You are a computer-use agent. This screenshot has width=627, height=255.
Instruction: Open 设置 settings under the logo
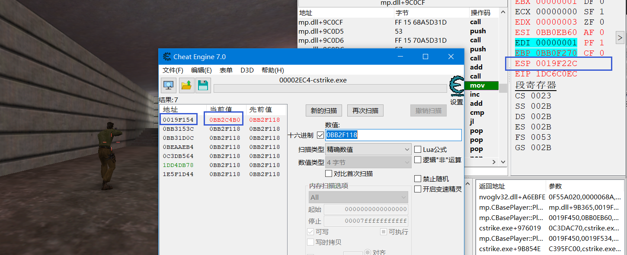click(457, 102)
